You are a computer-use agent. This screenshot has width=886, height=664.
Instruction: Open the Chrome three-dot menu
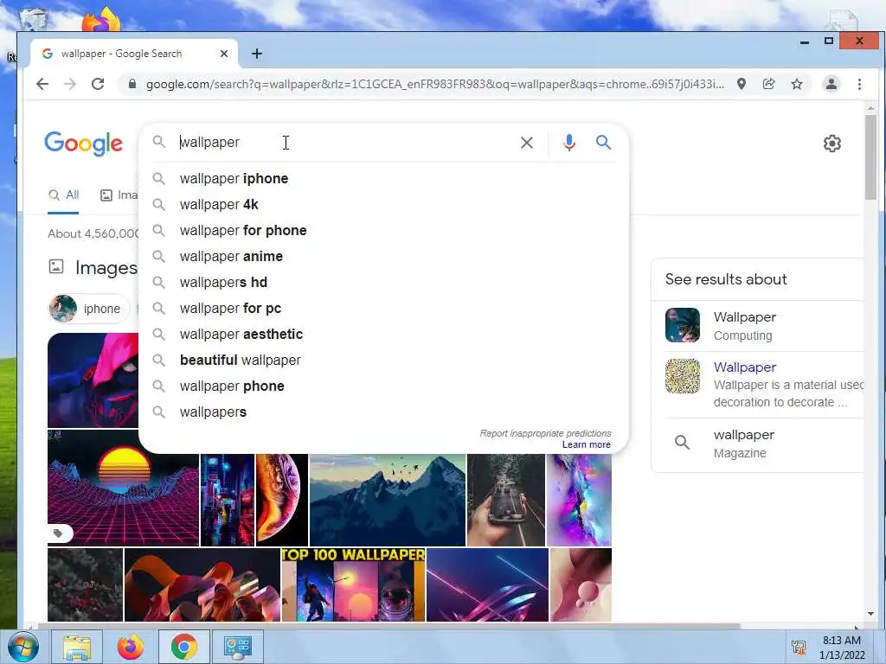click(x=859, y=84)
